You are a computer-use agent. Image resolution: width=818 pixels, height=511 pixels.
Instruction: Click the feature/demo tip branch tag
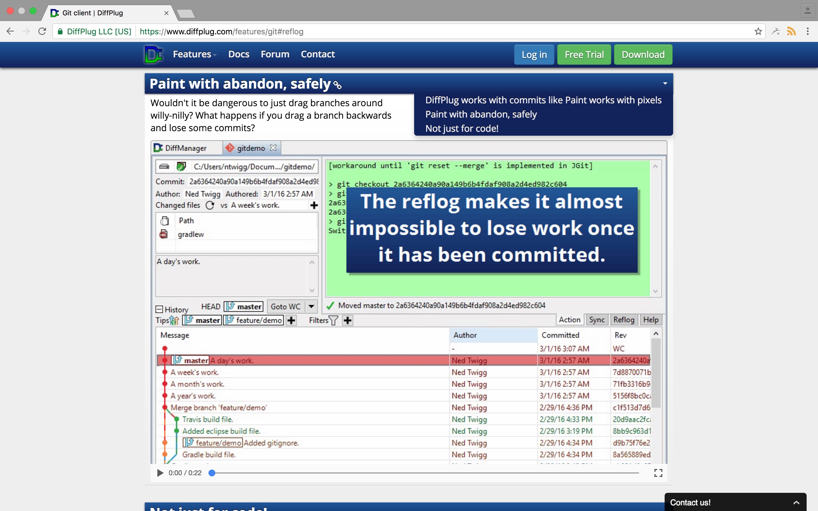coord(253,320)
